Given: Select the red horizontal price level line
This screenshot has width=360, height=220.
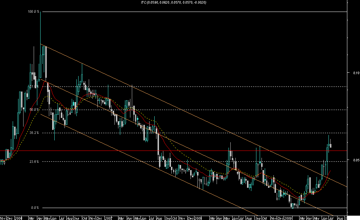Looking at the screenshot, I should 173,151.
